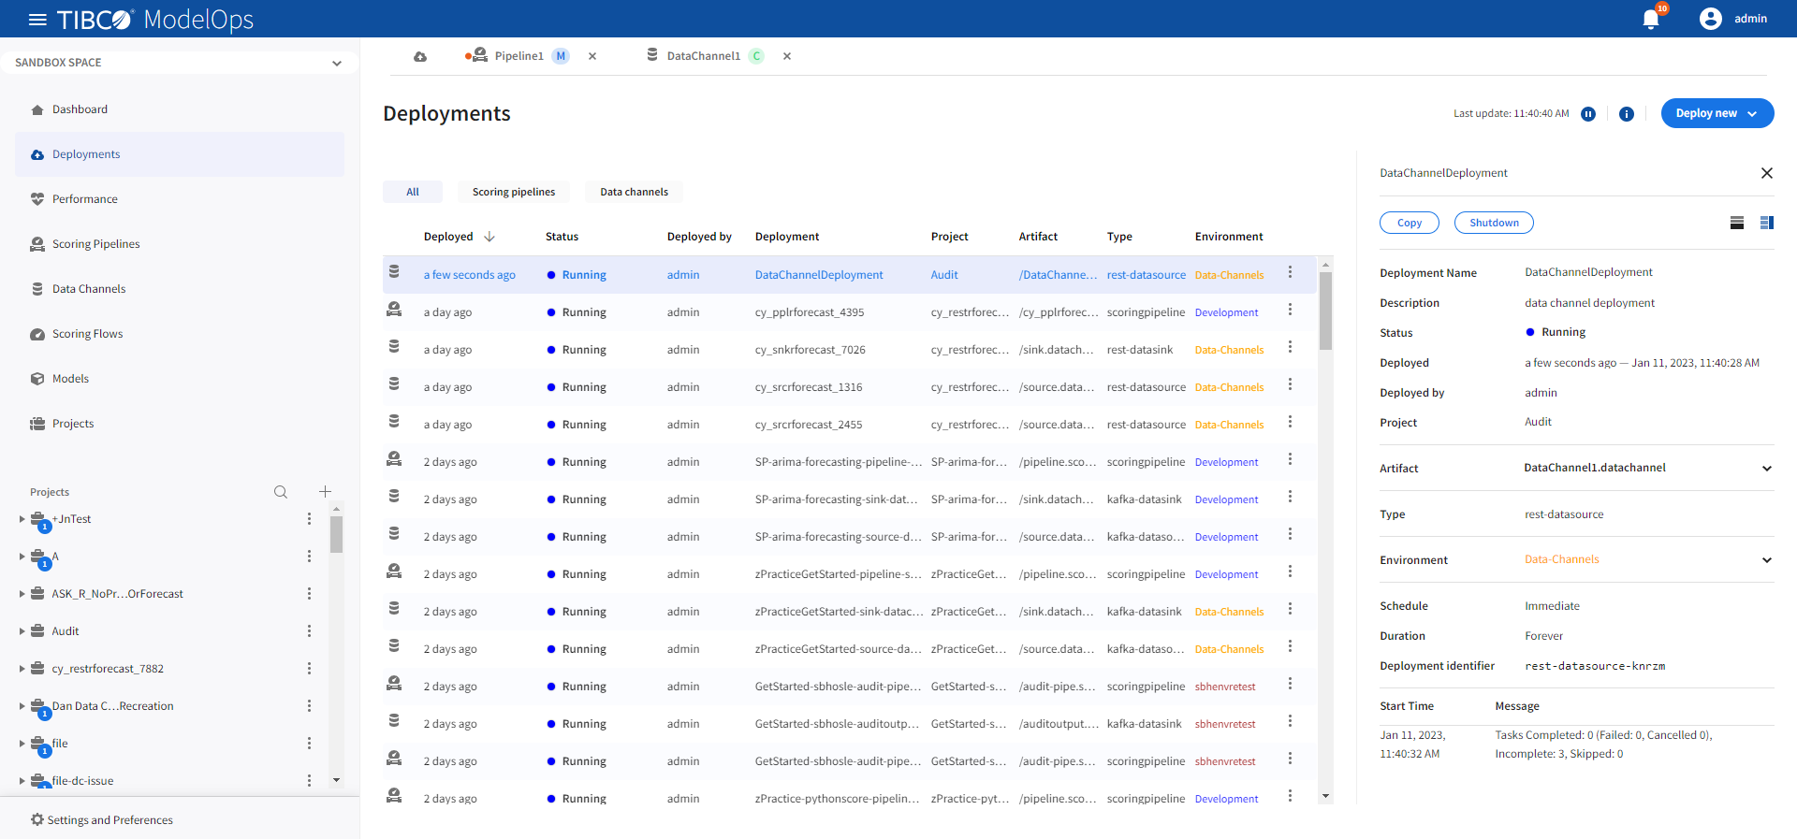The height and width of the screenshot is (839, 1797).
Task: Switch to side panel layout icon
Action: [x=1767, y=223]
